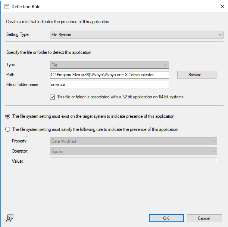Image resolution: width=228 pixels, height=227 pixels.
Task: Close the Detection Rule dialog
Action: (222, 6)
